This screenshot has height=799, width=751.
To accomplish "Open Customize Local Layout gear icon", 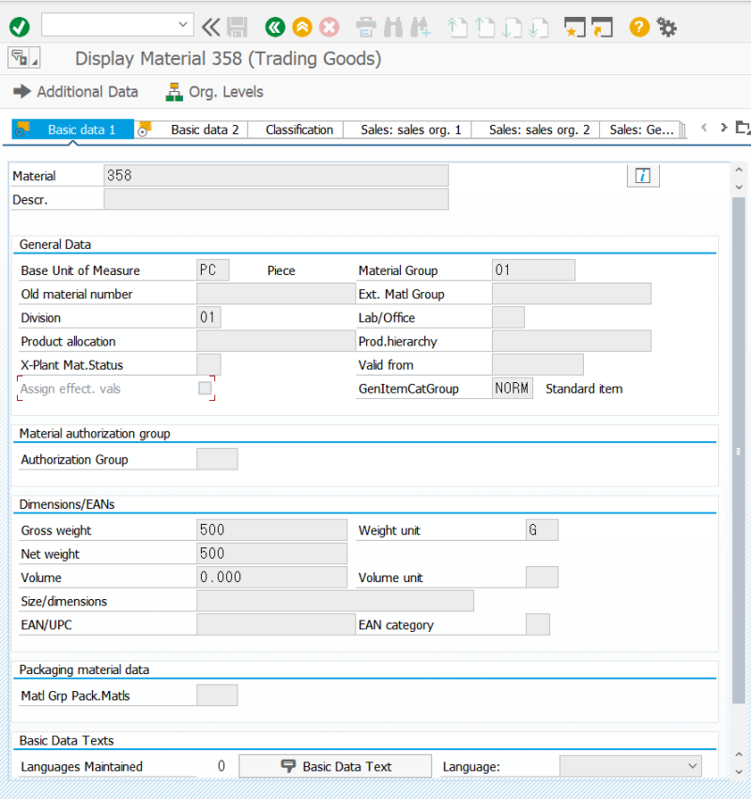I will pos(667,27).
